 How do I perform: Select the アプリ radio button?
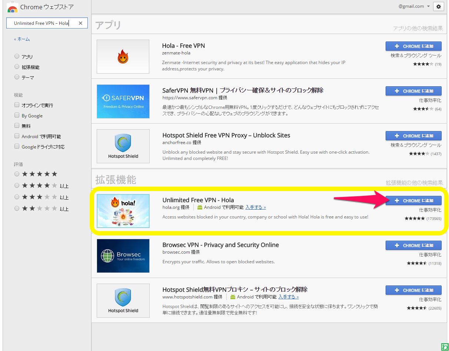(x=17, y=56)
